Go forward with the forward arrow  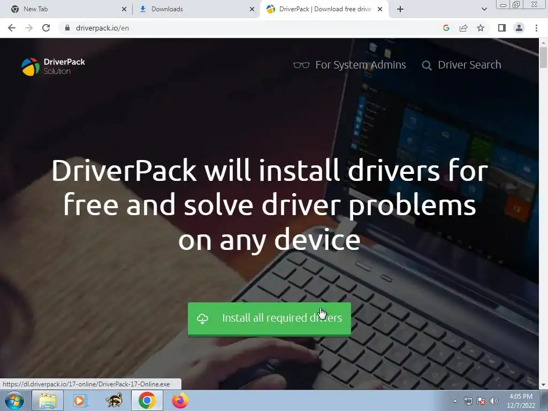click(29, 28)
